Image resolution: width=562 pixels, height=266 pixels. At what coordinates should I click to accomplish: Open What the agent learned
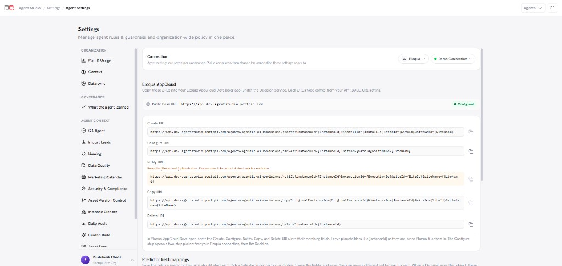pyautogui.click(x=108, y=107)
